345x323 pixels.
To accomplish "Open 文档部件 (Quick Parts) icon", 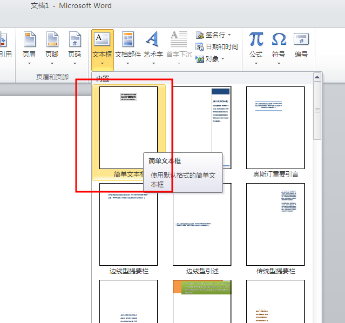I will [x=128, y=41].
